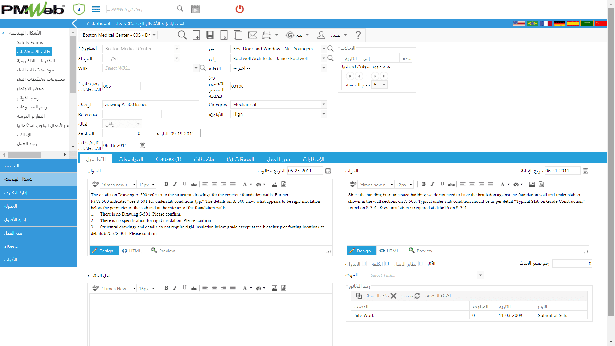Tick the schedule impact checkbox
This screenshot has height=346, width=615.
click(x=364, y=264)
